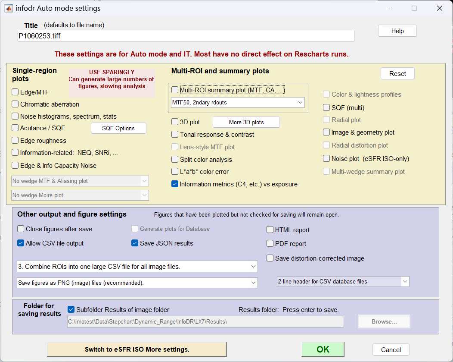Check the Chromatic aberration option

(x=15, y=104)
